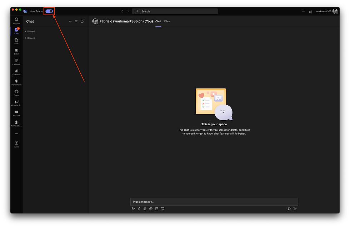
Task: Expand the Pinned chats section
Action: tap(30, 32)
